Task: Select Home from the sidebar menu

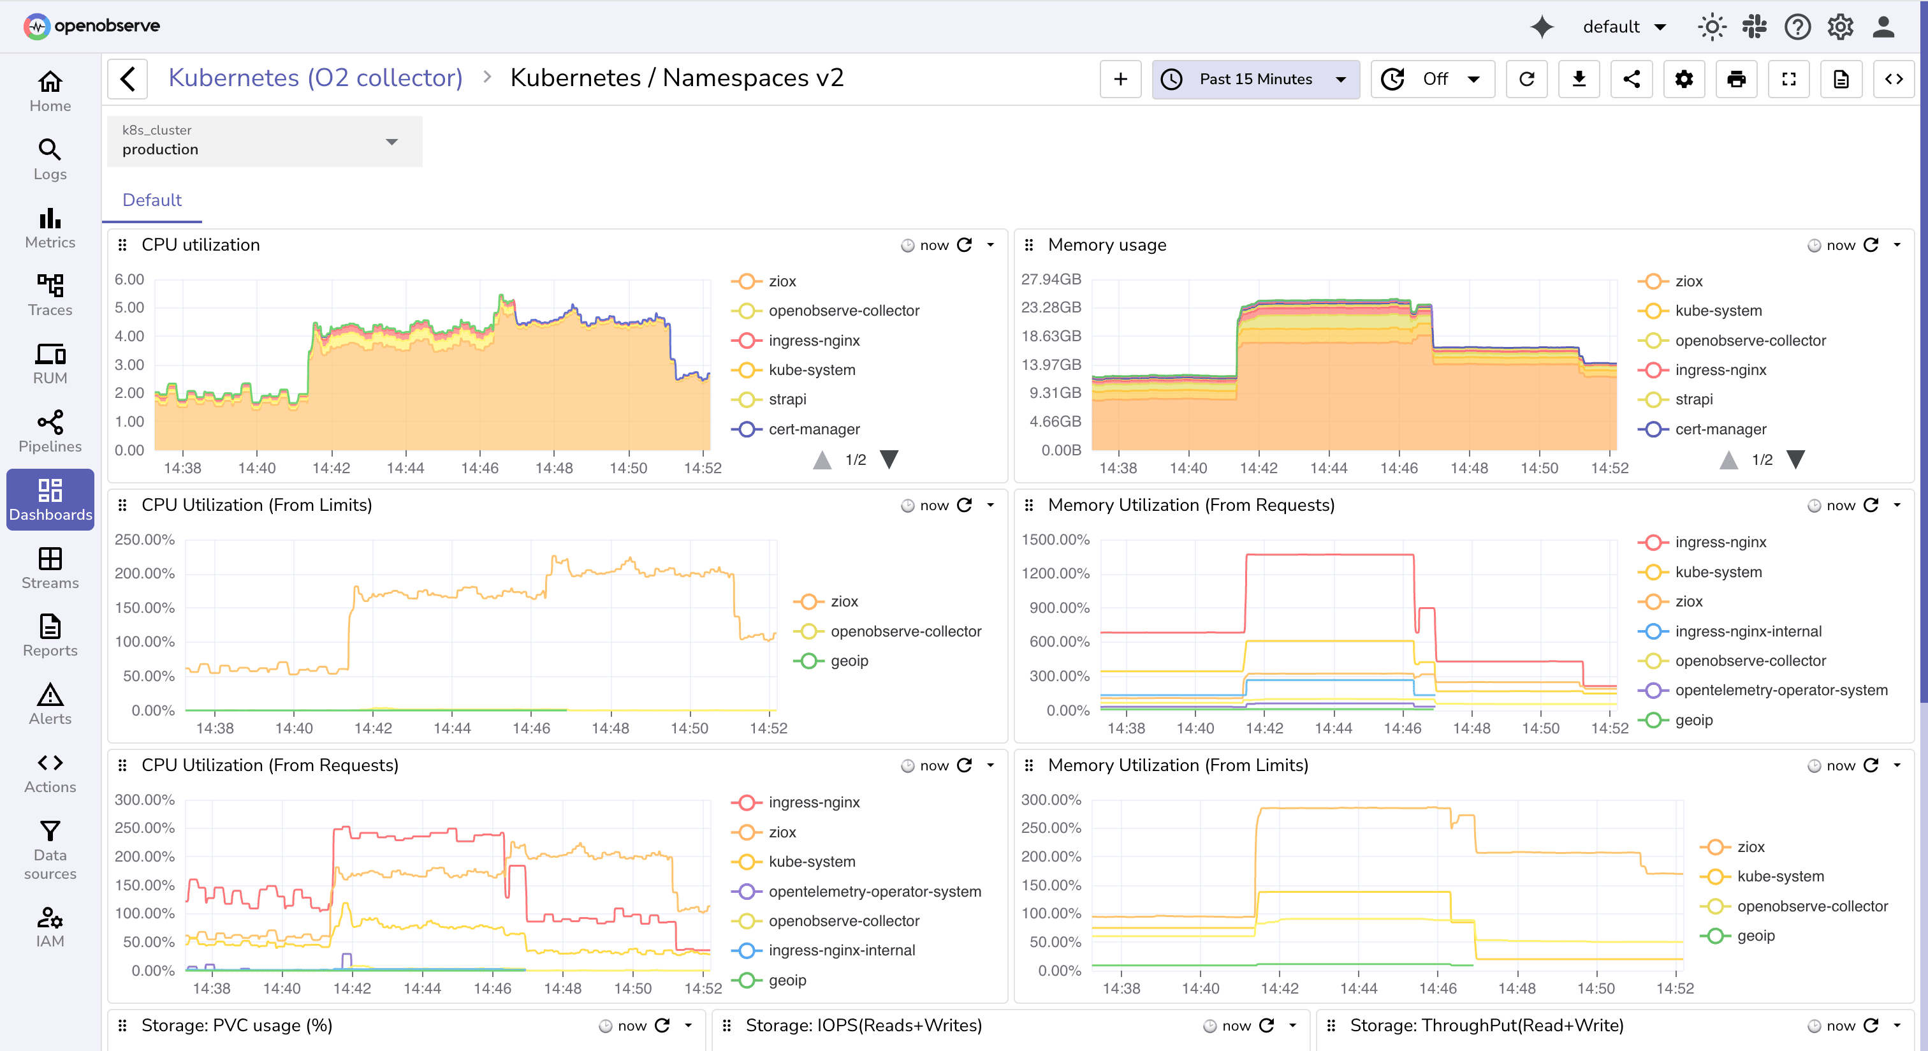Action: (49, 91)
